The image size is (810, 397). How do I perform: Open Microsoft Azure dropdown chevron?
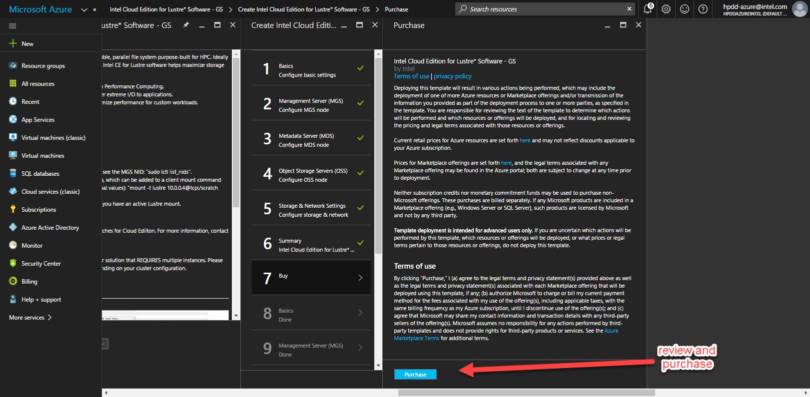[x=84, y=9]
